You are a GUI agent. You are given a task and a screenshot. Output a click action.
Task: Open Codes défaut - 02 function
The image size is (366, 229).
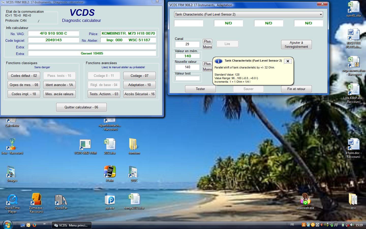[x=24, y=76]
